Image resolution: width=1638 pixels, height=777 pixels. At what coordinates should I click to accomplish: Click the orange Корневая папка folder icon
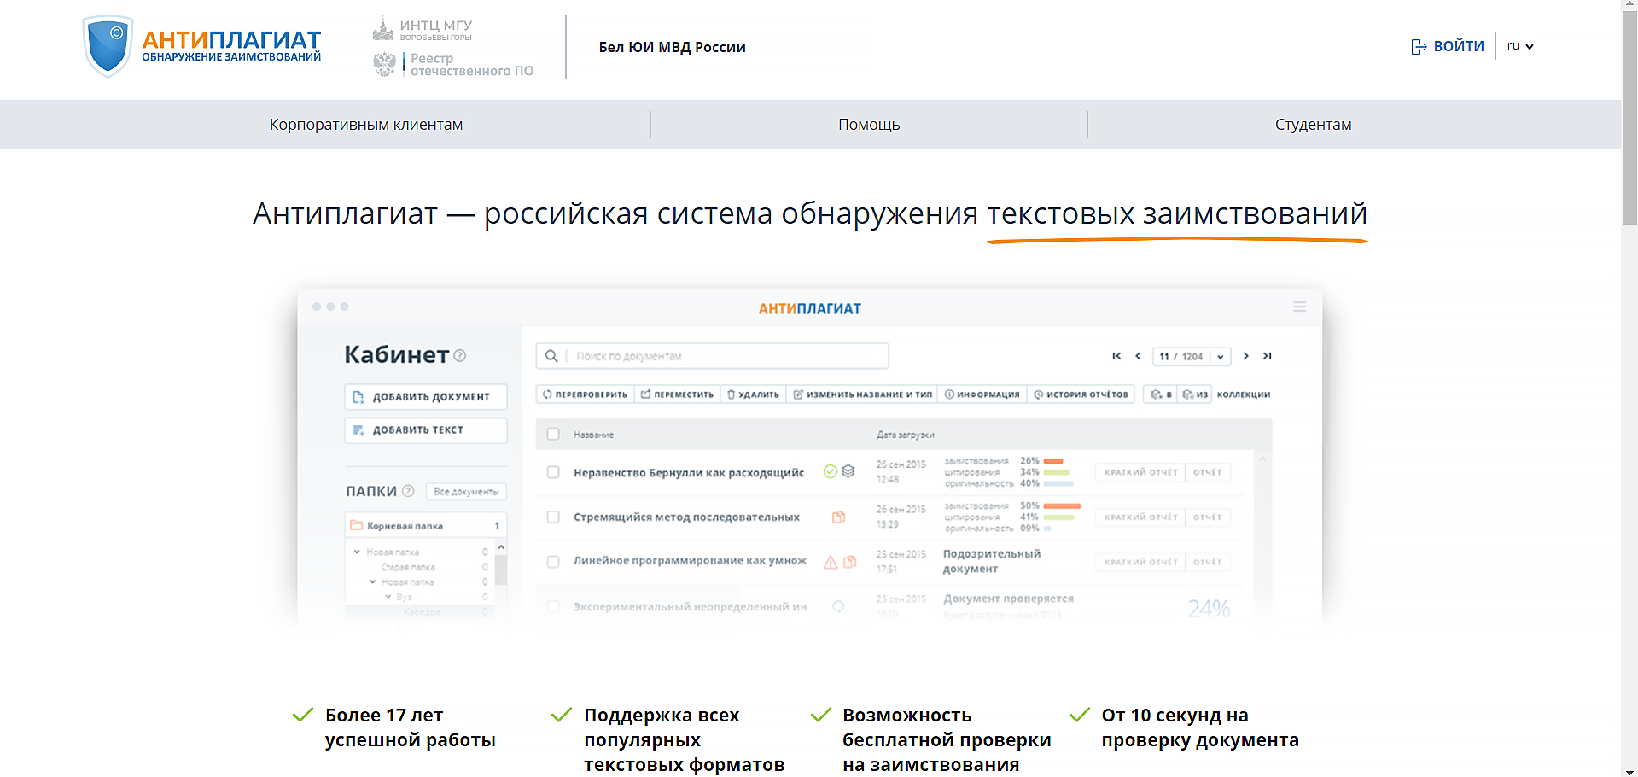click(357, 525)
